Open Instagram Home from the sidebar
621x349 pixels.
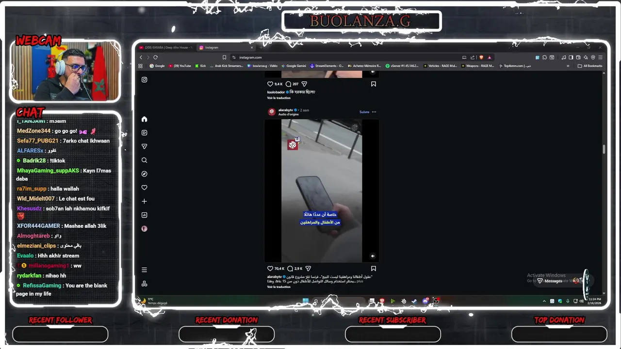click(x=144, y=119)
